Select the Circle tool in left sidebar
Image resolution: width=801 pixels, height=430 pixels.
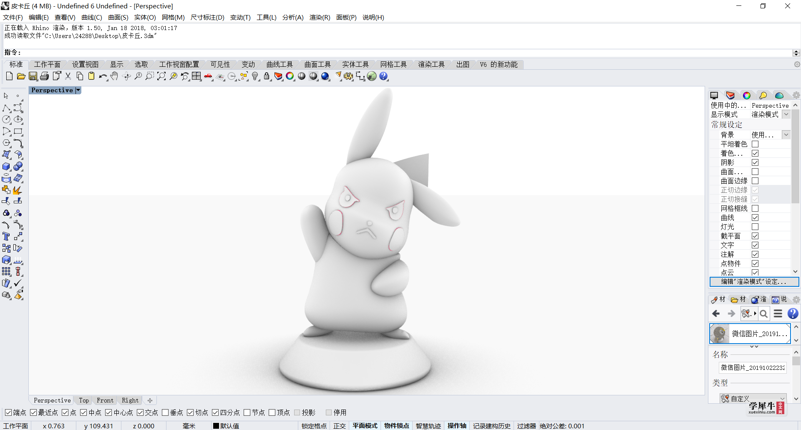tap(6, 120)
